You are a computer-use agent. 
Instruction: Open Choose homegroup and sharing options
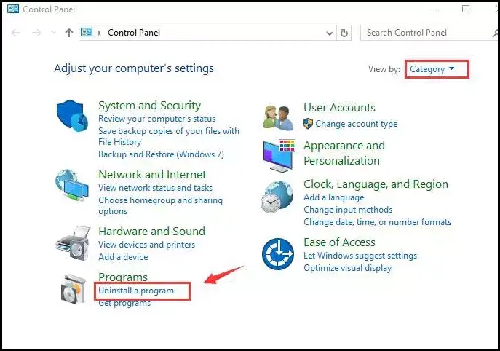[160, 205]
